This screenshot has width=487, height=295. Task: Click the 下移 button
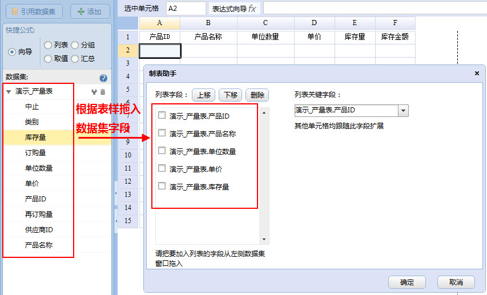tap(231, 95)
